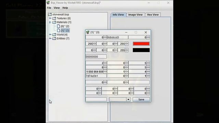This screenshot has width=219, height=123.
Task: Click the Entities folder icon
Action: pyautogui.click(x=54, y=39)
